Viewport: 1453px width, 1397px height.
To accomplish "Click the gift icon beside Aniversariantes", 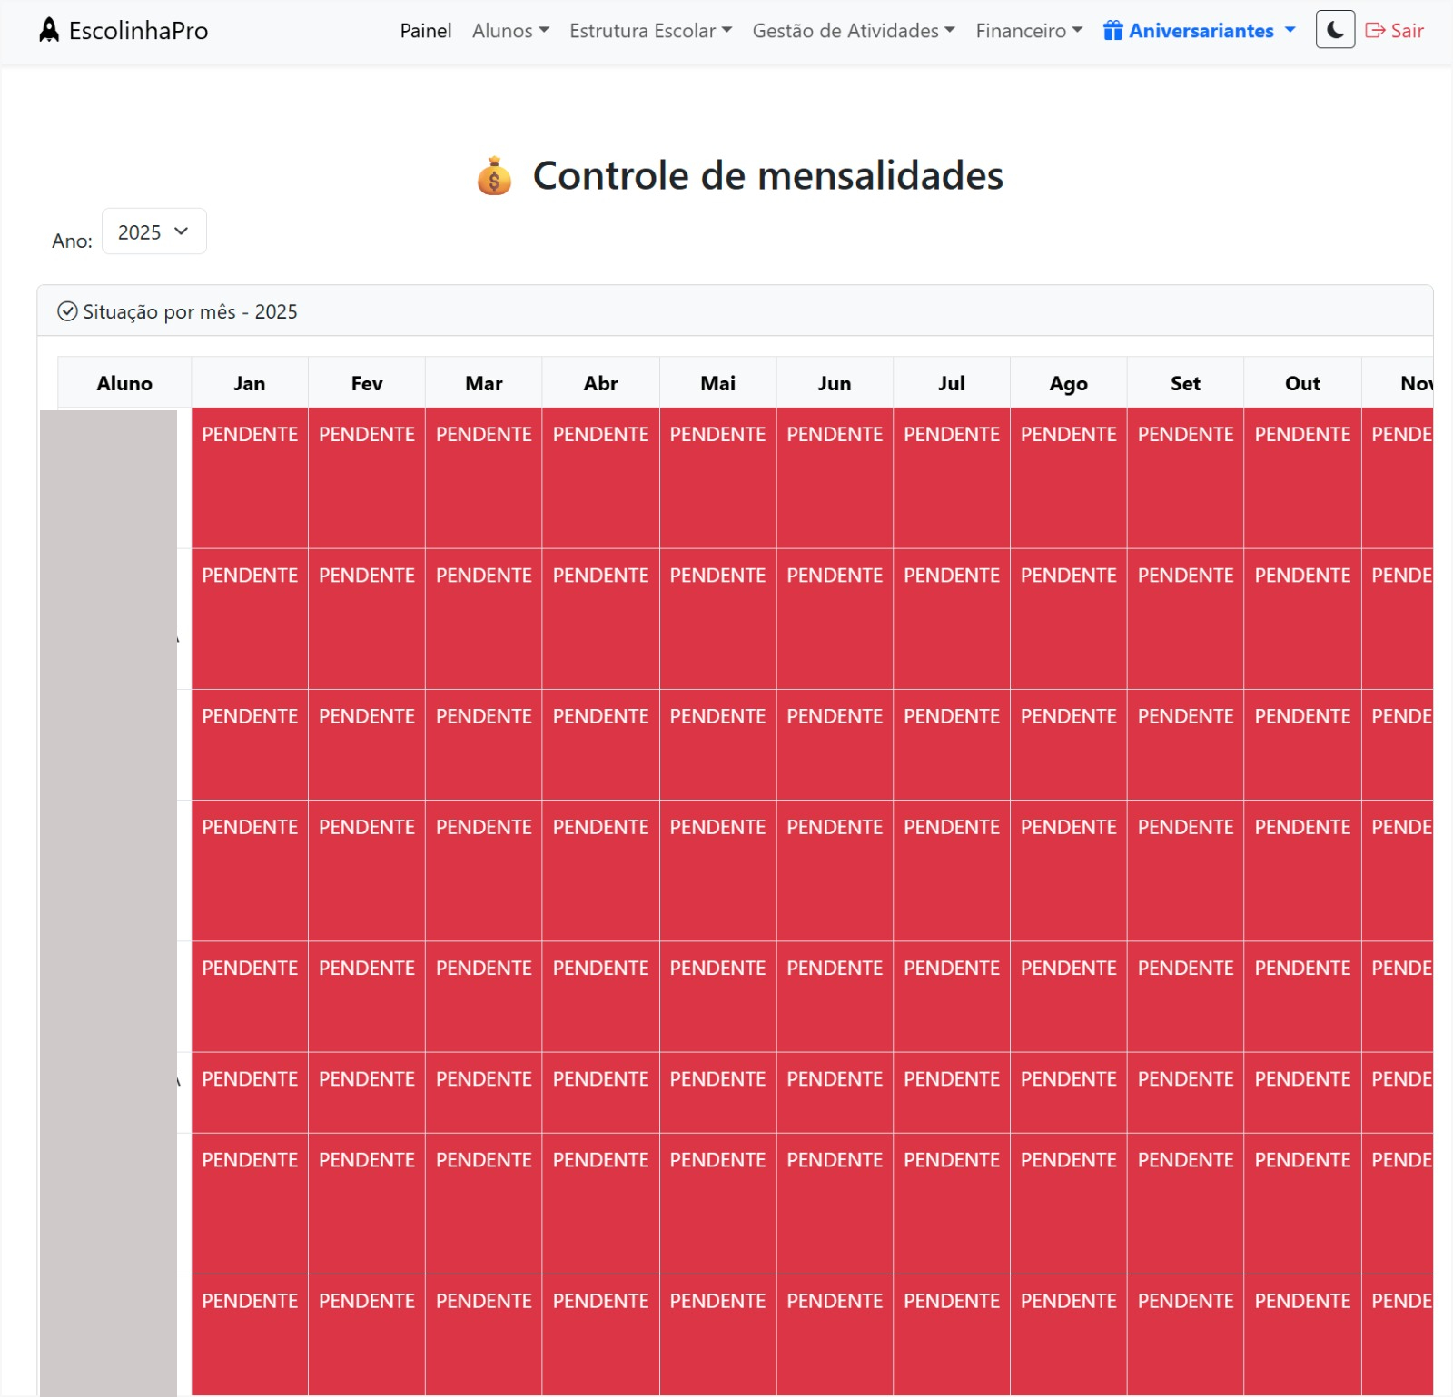I will point(1112,30).
